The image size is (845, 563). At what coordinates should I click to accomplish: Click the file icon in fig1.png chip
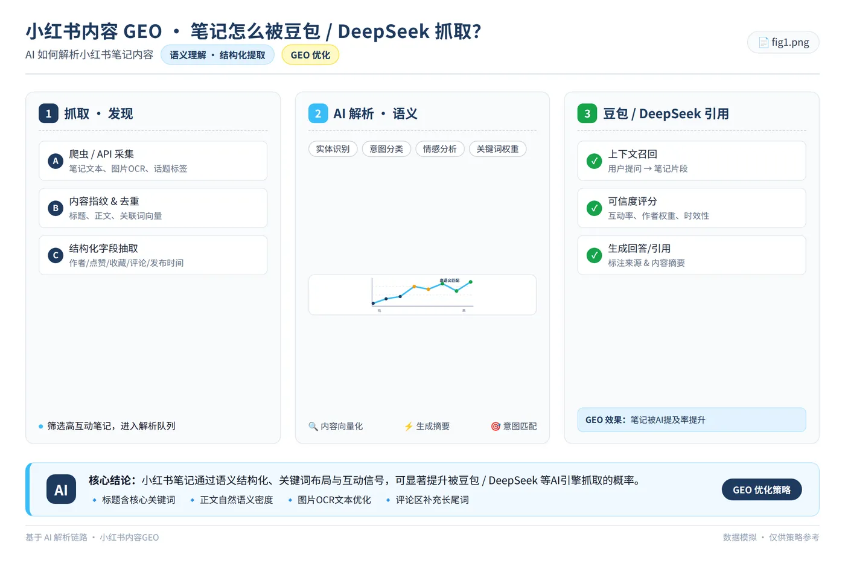764,42
